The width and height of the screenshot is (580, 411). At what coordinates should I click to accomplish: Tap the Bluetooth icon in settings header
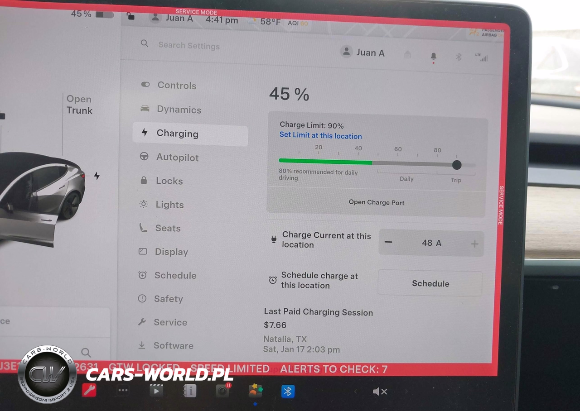point(459,57)
